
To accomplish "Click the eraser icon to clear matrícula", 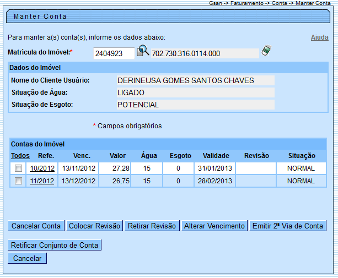I will (x=266, y=51).
